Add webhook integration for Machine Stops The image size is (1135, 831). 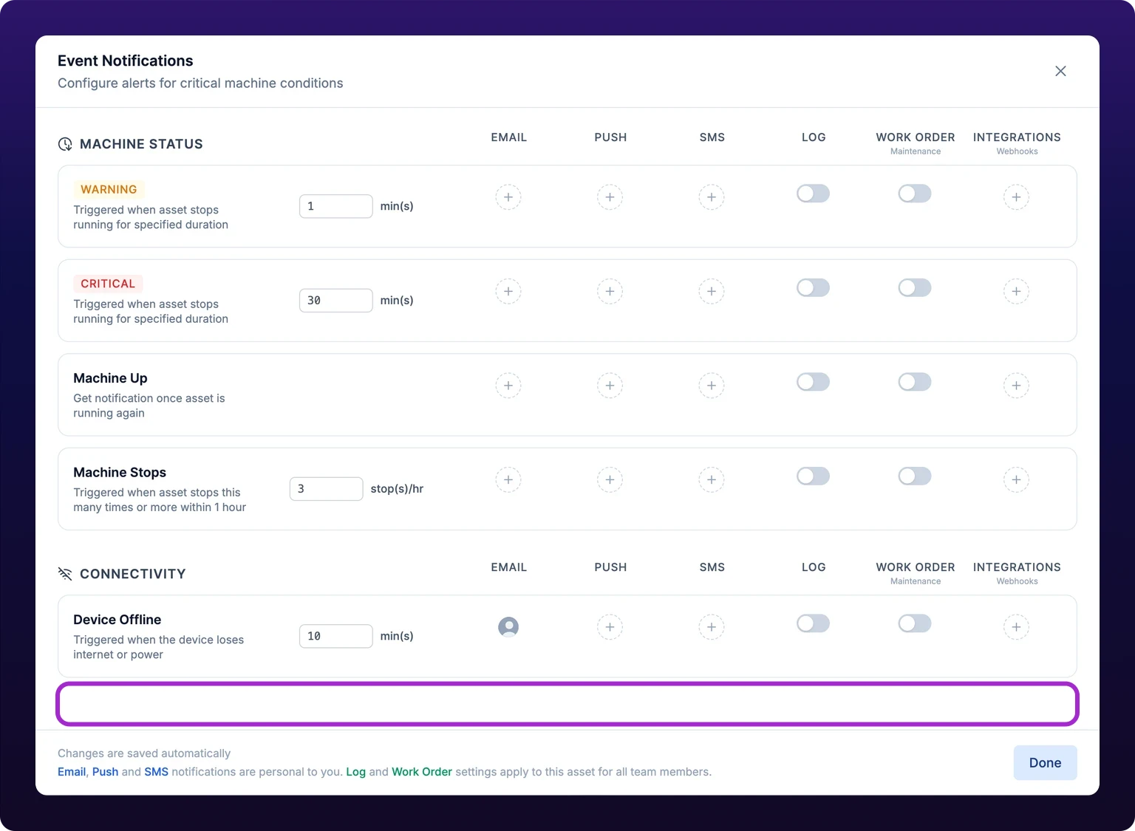tap(1016, 479)
